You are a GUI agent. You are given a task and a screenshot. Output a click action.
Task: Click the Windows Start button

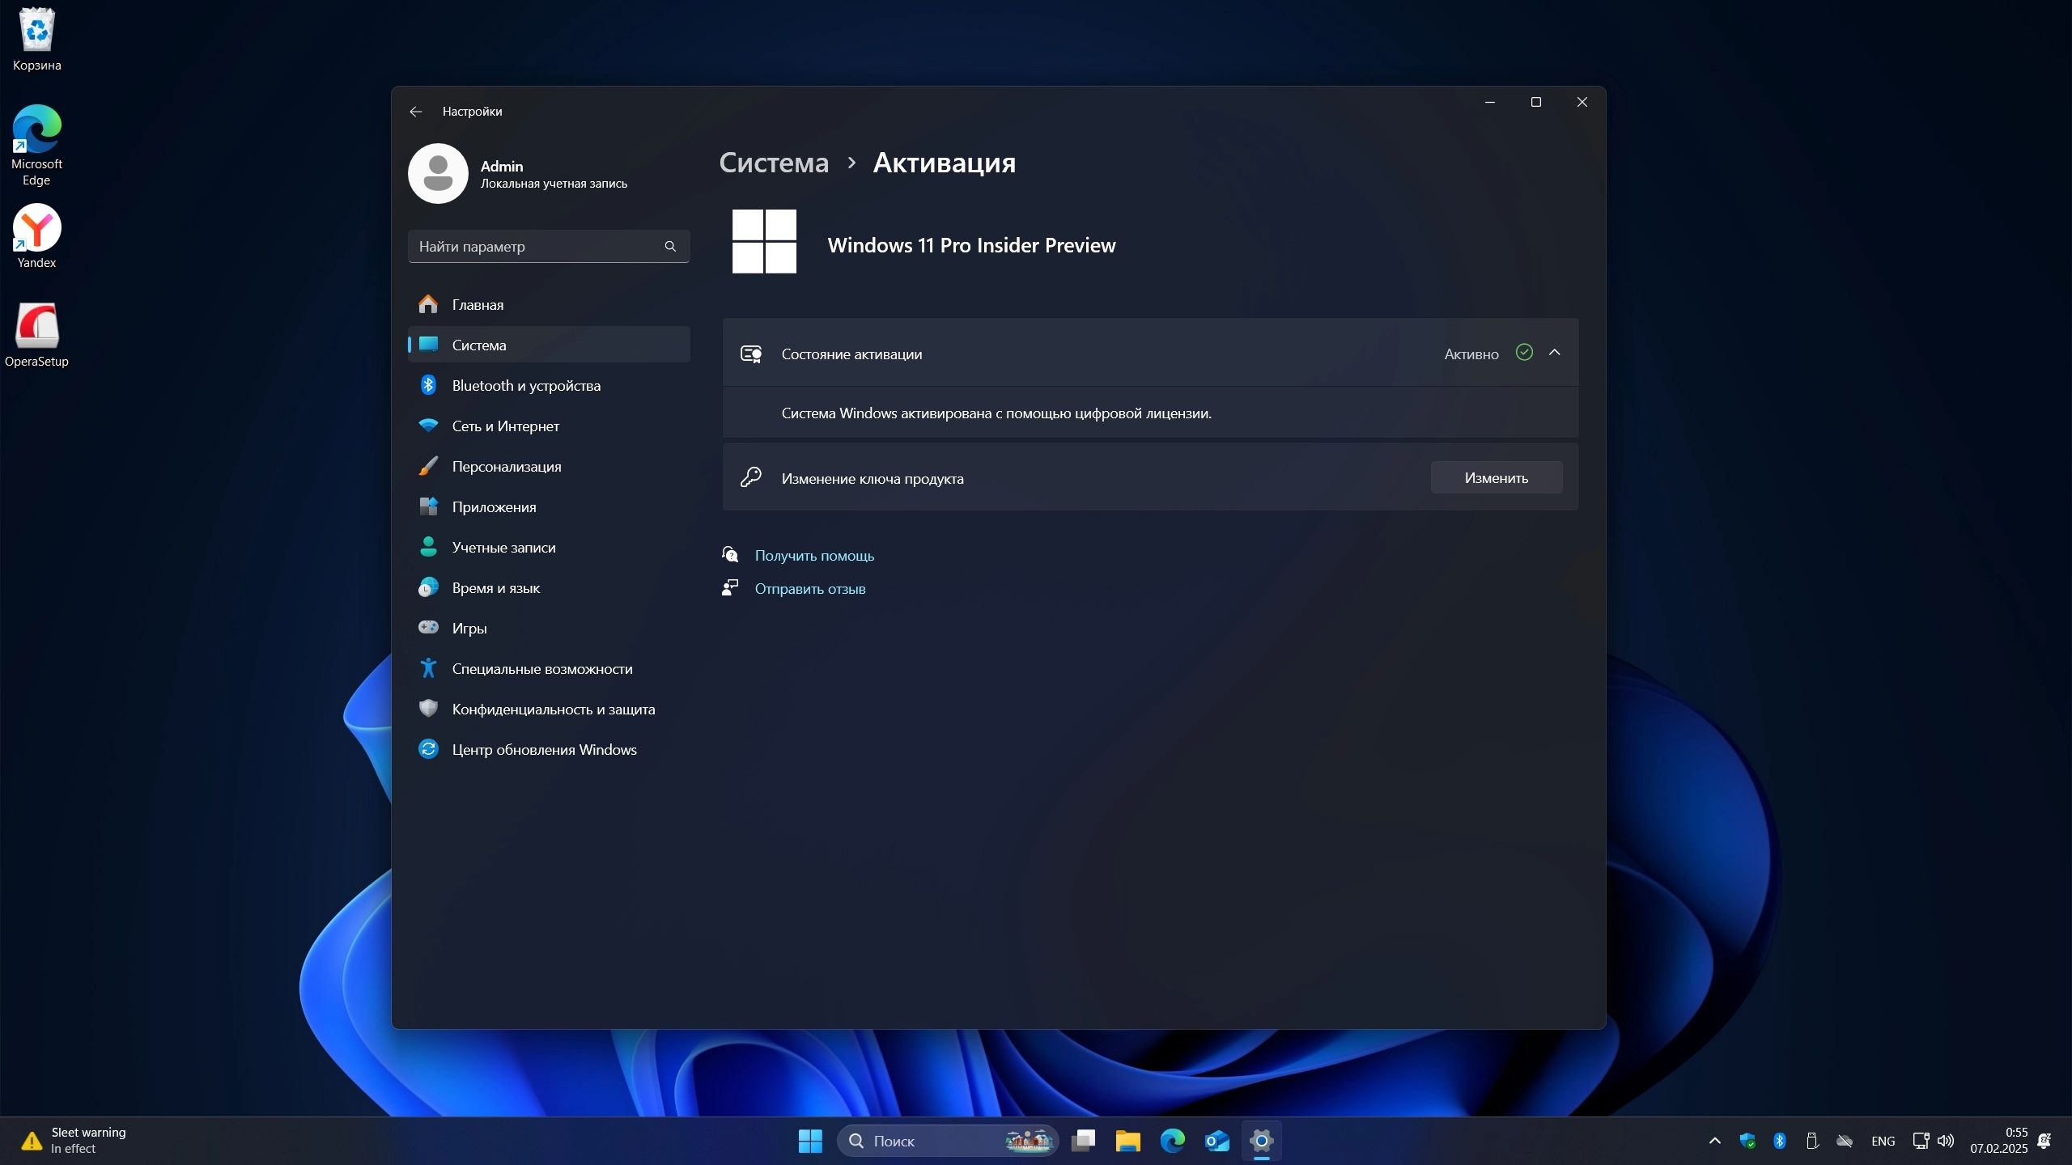tap(810, 1141)
